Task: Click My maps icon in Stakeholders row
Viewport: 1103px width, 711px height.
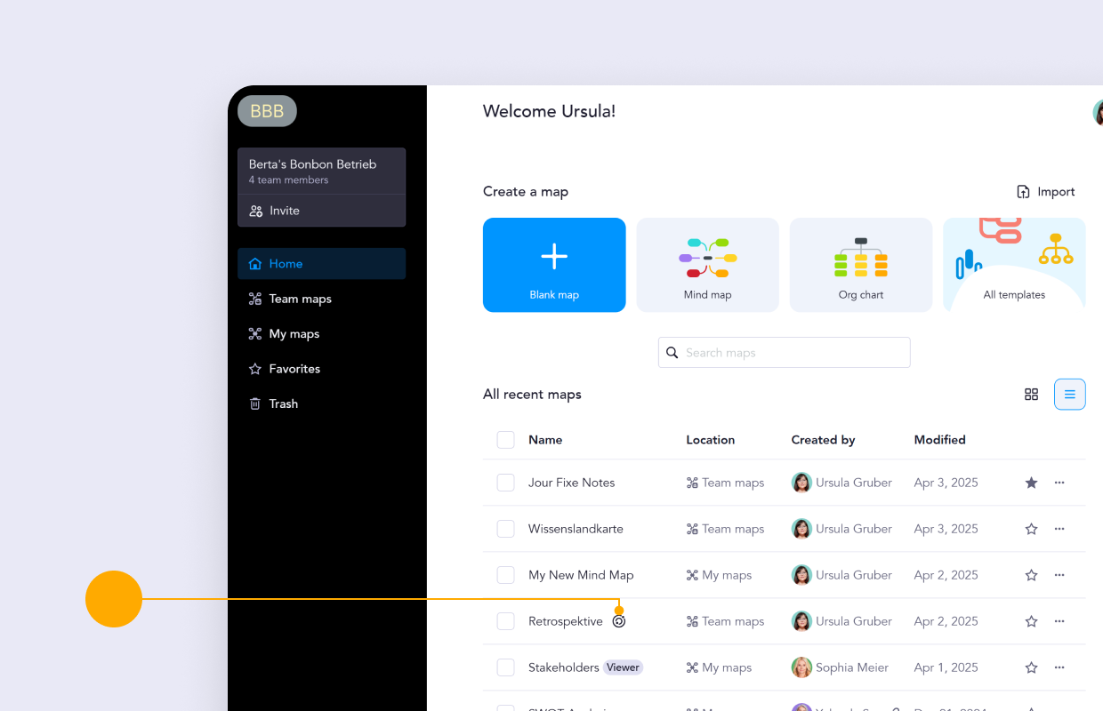Action: [x=692, y=667]
